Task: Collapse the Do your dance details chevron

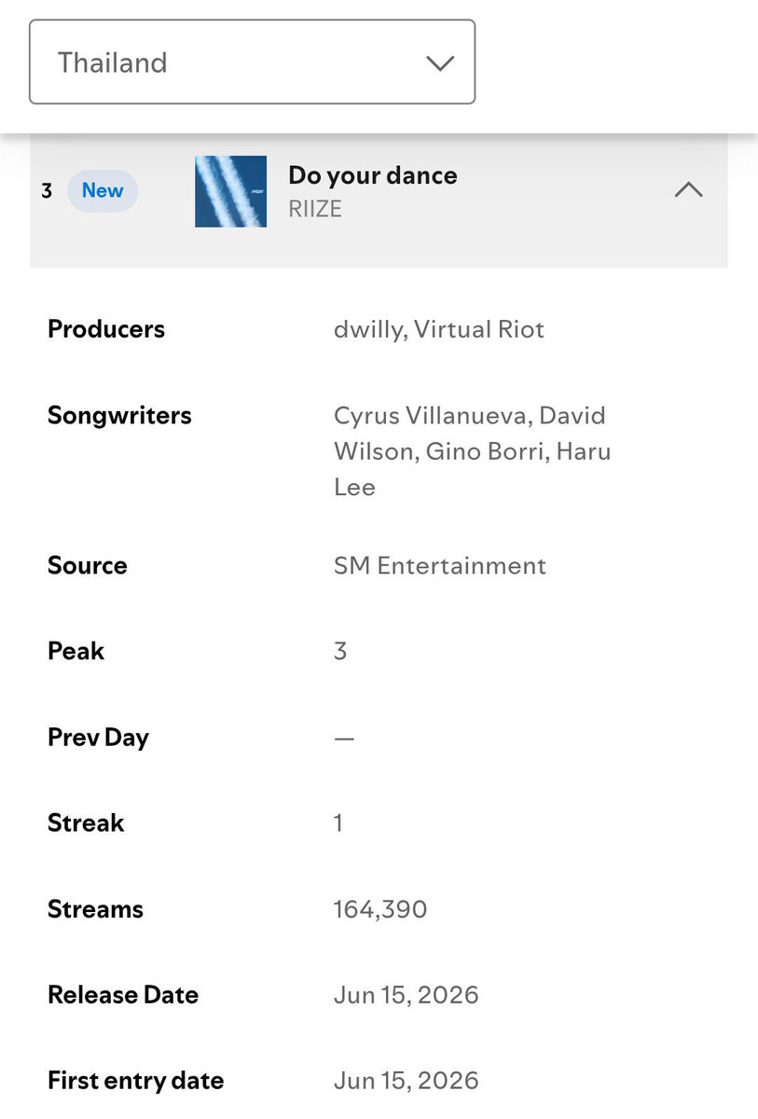Action: 688,190
